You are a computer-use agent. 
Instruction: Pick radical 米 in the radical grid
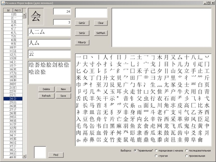pos(79,78)
